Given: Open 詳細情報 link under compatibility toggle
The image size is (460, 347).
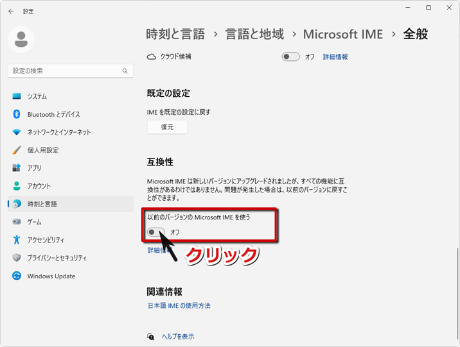Looking at the screenshot, I should (159, 250).
